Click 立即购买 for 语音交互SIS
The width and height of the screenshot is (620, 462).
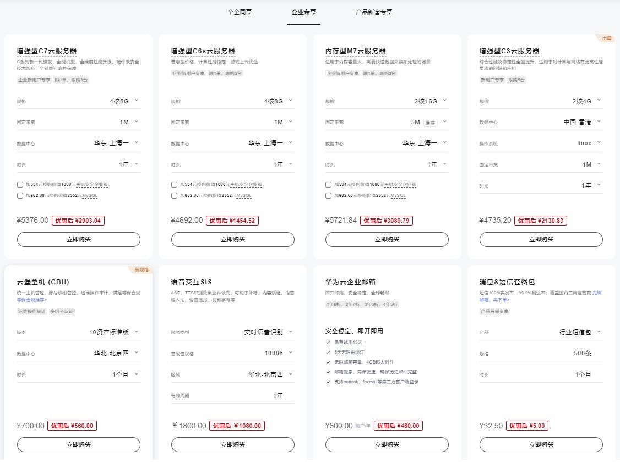(x=233, y=444)
